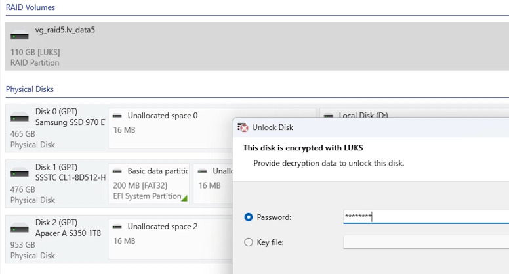Click the Basic data partition icon
Viewport: 509px width, 274px height.
coord(117,171)
